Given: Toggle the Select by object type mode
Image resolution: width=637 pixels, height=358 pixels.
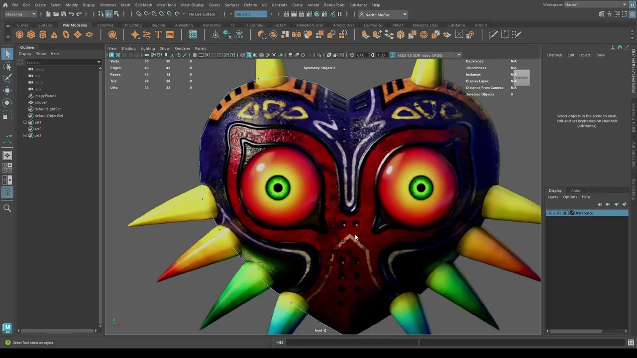Looking at the screenshot, I should click(108, 14).
